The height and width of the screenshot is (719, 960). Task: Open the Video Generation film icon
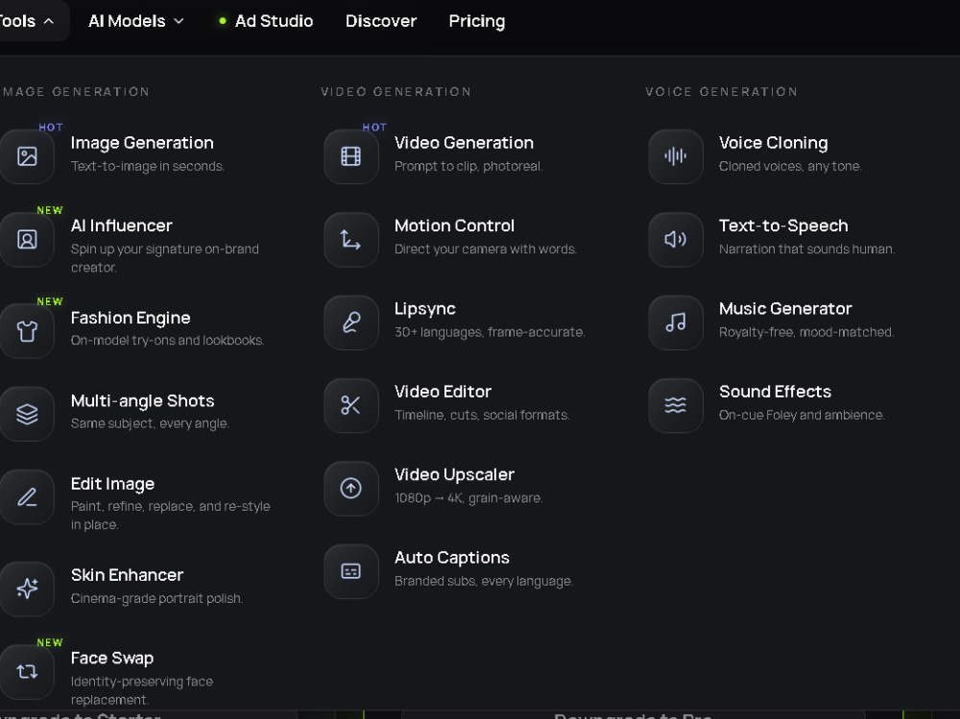click(x=350, y=156)
